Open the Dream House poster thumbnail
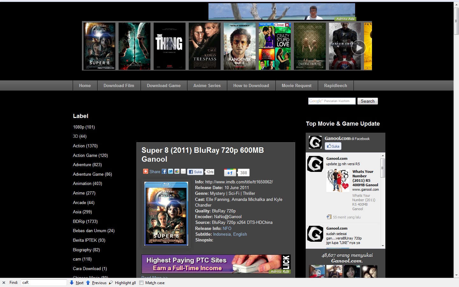Viewport: 459px width, 287px height. click(310, 46)
